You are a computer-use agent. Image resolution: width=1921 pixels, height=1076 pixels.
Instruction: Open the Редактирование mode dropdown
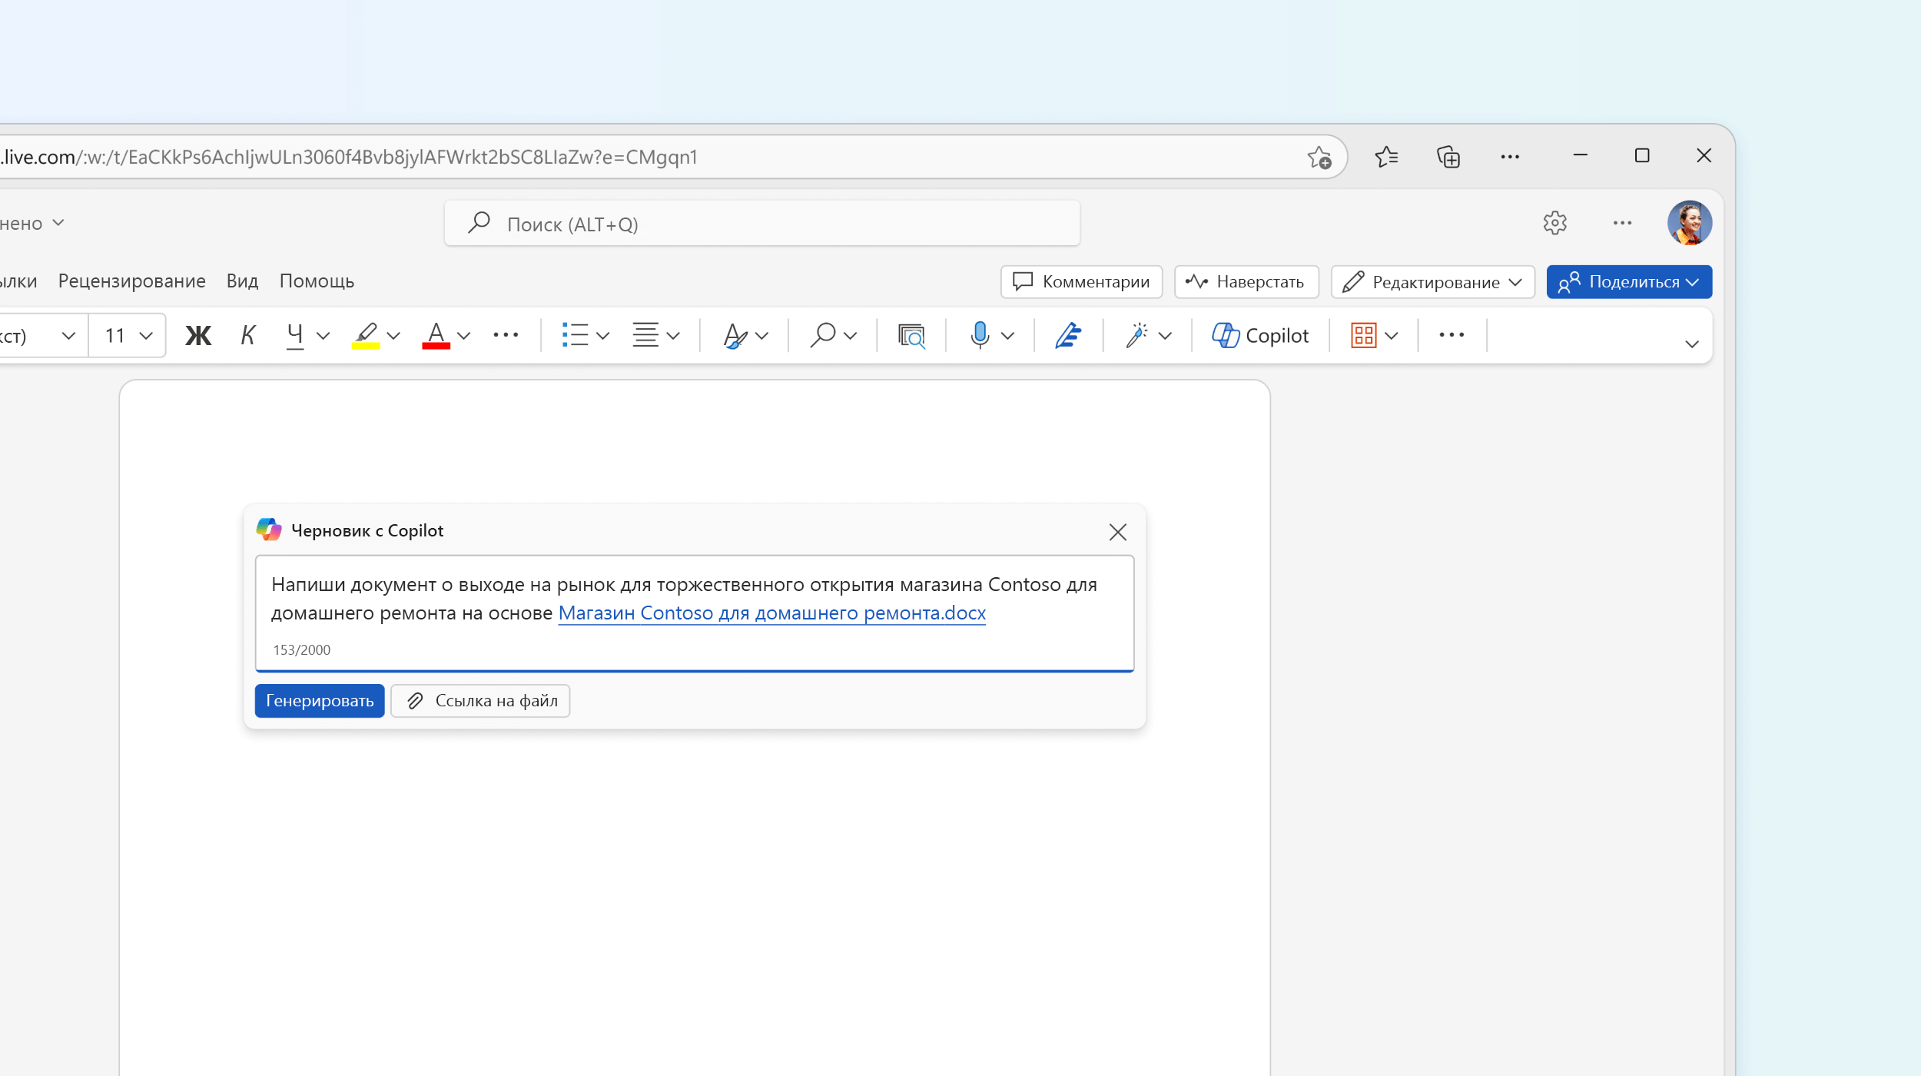(1433, 282)
